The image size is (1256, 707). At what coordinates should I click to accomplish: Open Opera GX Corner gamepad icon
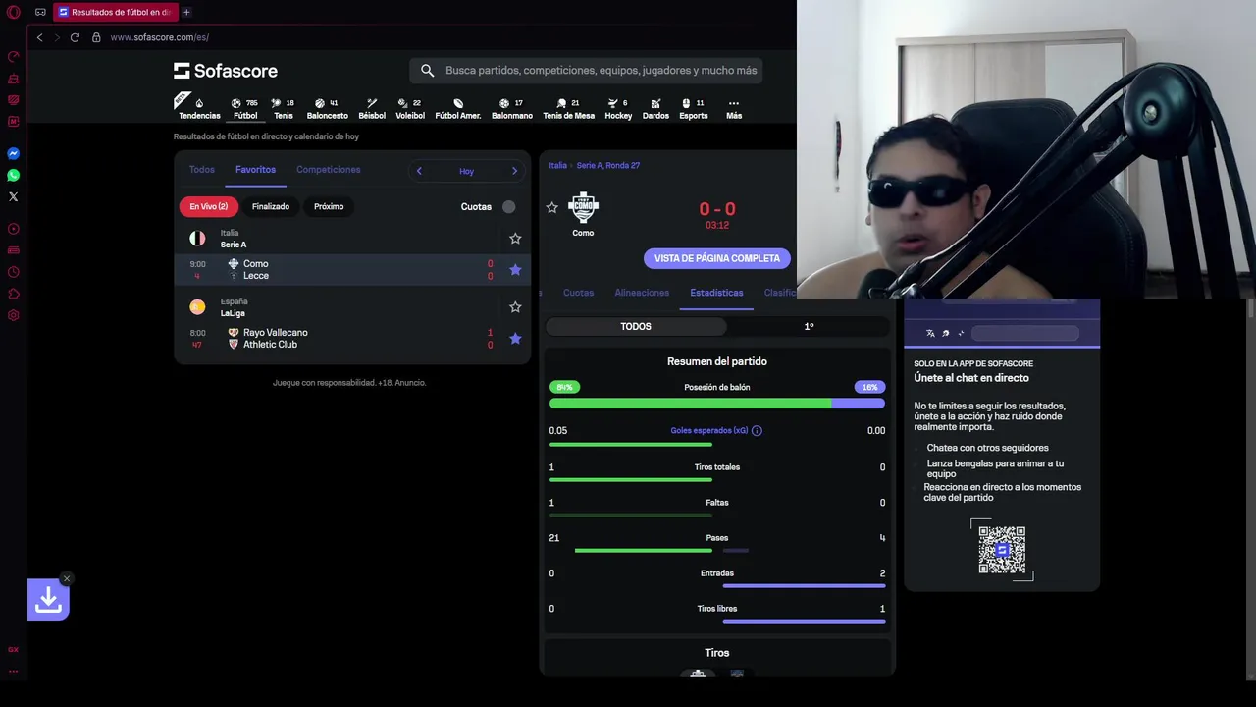pos(40,12)
